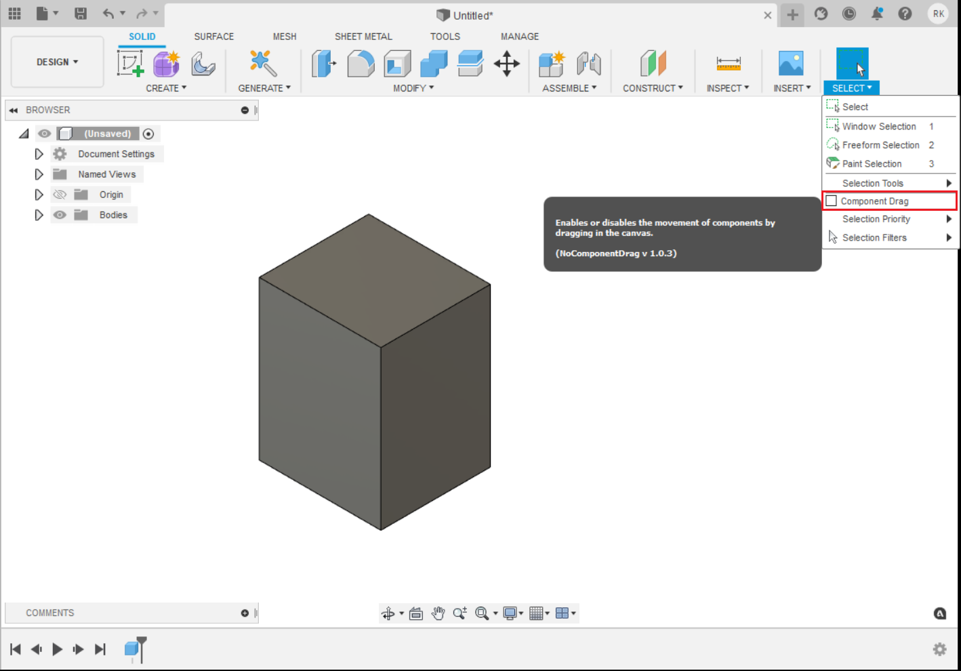Choose Freeform Selection from menu

[880, 145]
